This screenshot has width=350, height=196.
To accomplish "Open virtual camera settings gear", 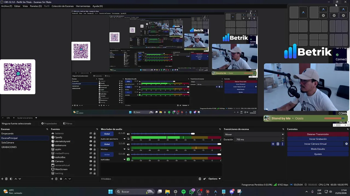I will pyautogui.click(x=346, y=144).
